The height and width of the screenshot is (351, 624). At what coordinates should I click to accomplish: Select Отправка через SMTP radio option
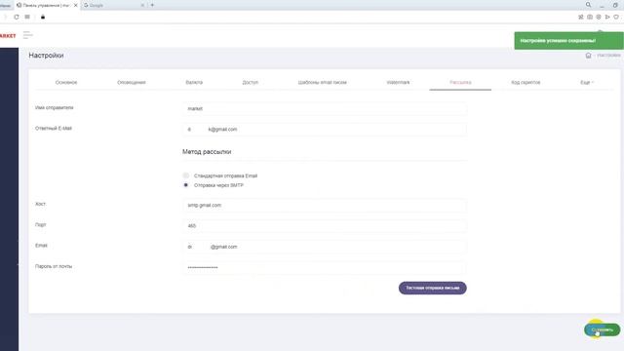tap(186, 185)
